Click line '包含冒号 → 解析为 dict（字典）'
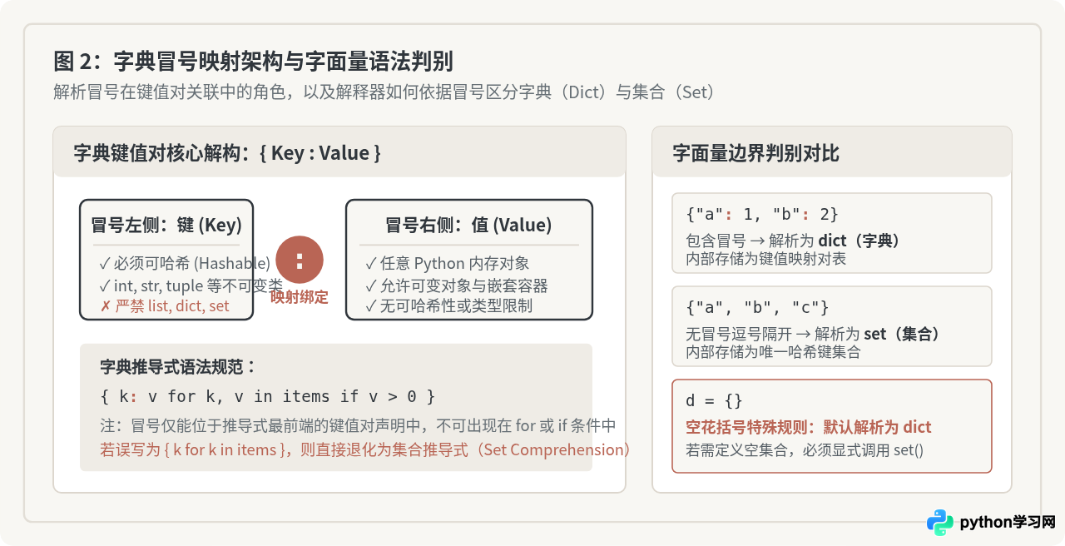 pyautogui.click(x=793, y=241)
